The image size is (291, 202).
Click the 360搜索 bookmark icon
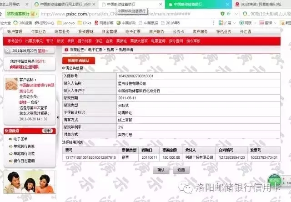(x=15, y=23)
